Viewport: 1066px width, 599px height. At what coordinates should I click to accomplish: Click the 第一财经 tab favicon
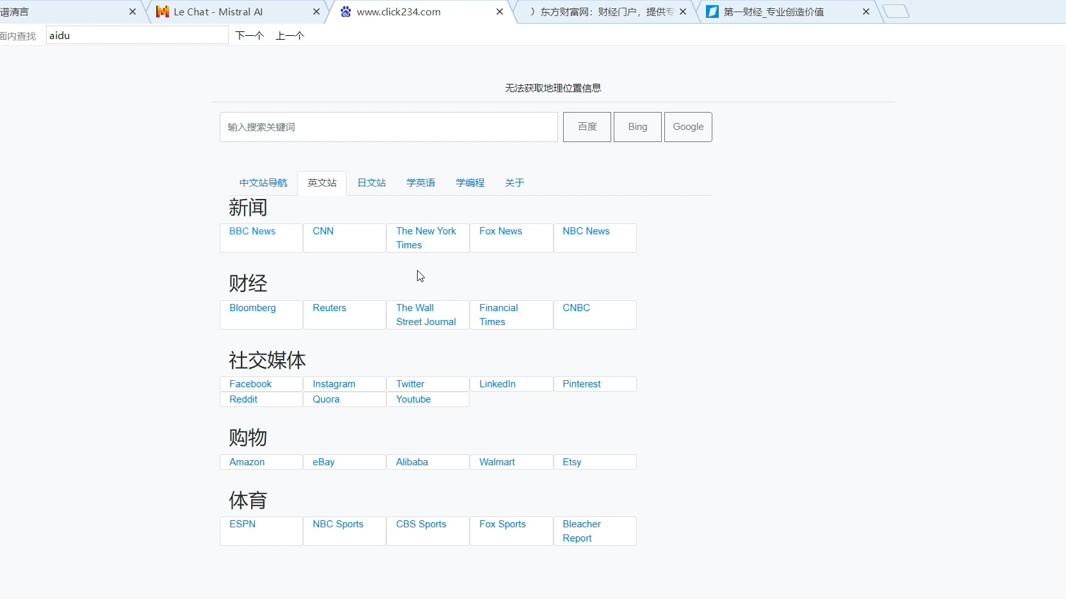[712, 12]
